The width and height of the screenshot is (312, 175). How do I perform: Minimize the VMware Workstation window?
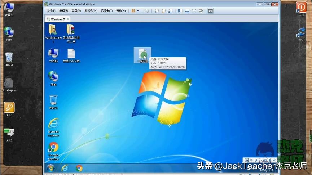(x=260, y=4)
